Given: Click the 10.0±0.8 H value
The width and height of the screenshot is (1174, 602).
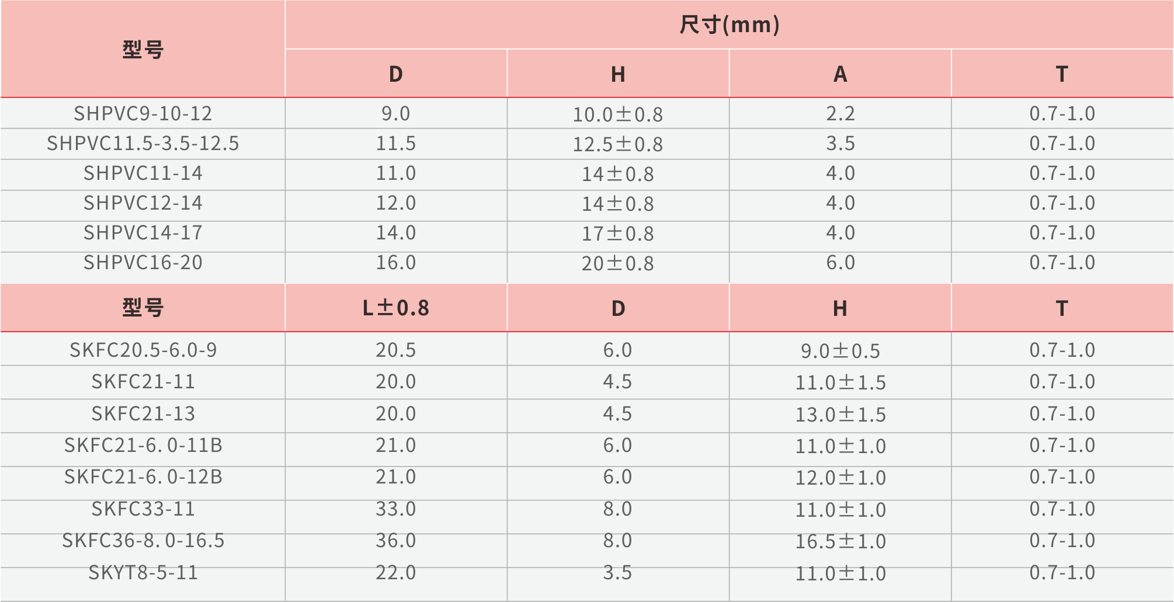Looking at the screenshot, I should [617, 114].
